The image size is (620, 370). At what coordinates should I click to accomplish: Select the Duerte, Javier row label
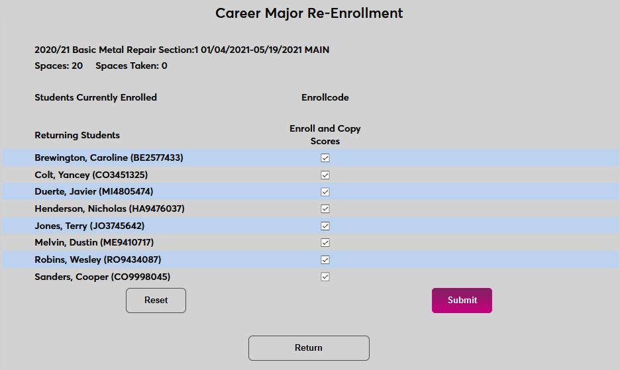click(94, 192)
